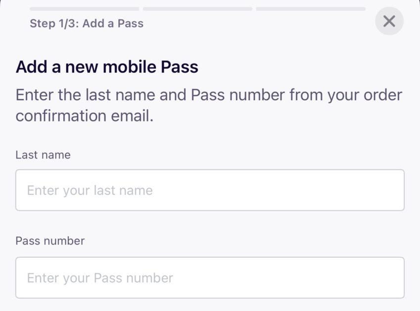
Task: Click the word 'Pass' in the heading
Action: click(179, 67)
